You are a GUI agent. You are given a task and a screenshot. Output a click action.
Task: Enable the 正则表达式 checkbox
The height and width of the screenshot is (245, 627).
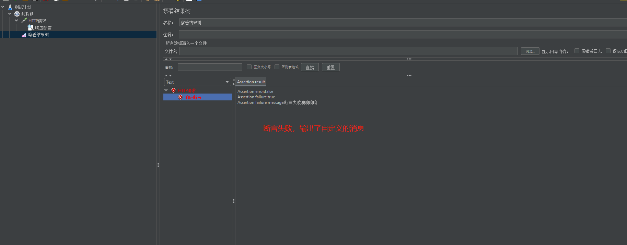(277, 67)
